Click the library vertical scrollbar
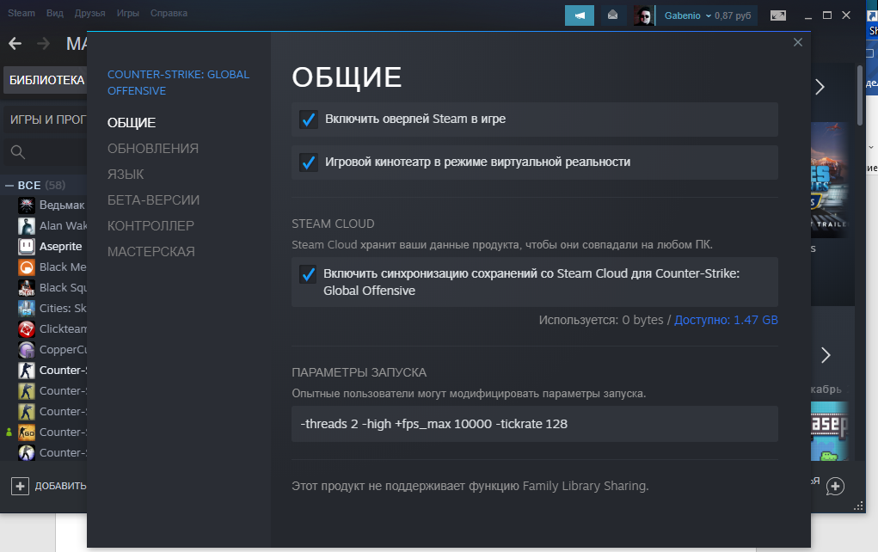Screen dimensions: 878x552 (x=860, y=95)
